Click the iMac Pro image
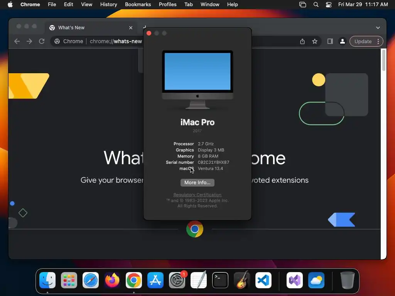The width and height of the screenshot is (395, 296). pyautogui.click(x=197, y=80)
